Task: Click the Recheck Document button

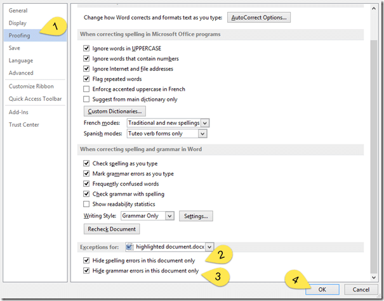Action: (112, 229)
